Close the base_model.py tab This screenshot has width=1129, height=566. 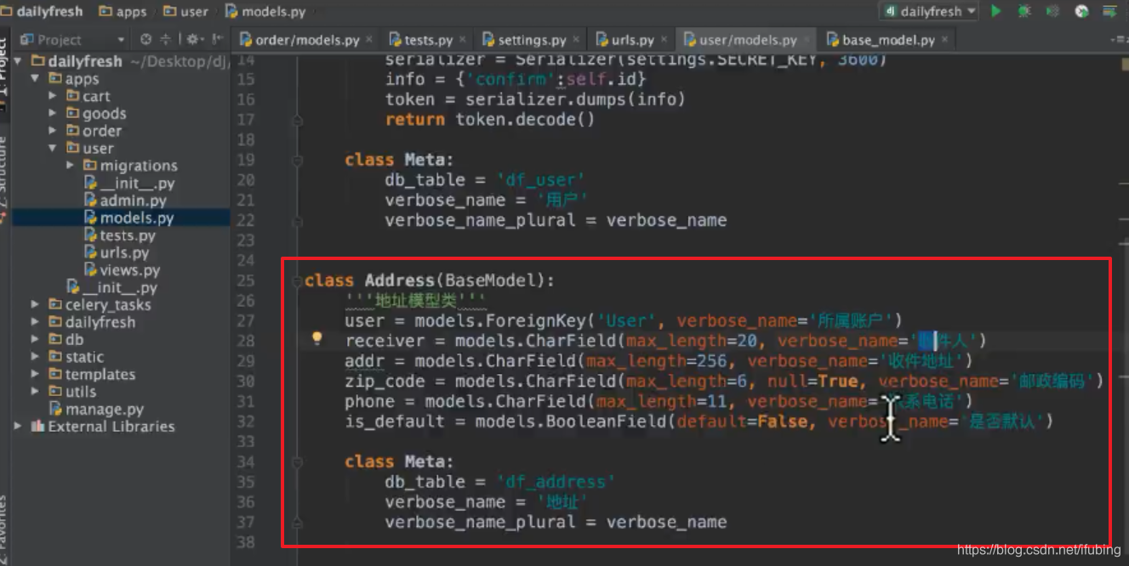[944, 40]
